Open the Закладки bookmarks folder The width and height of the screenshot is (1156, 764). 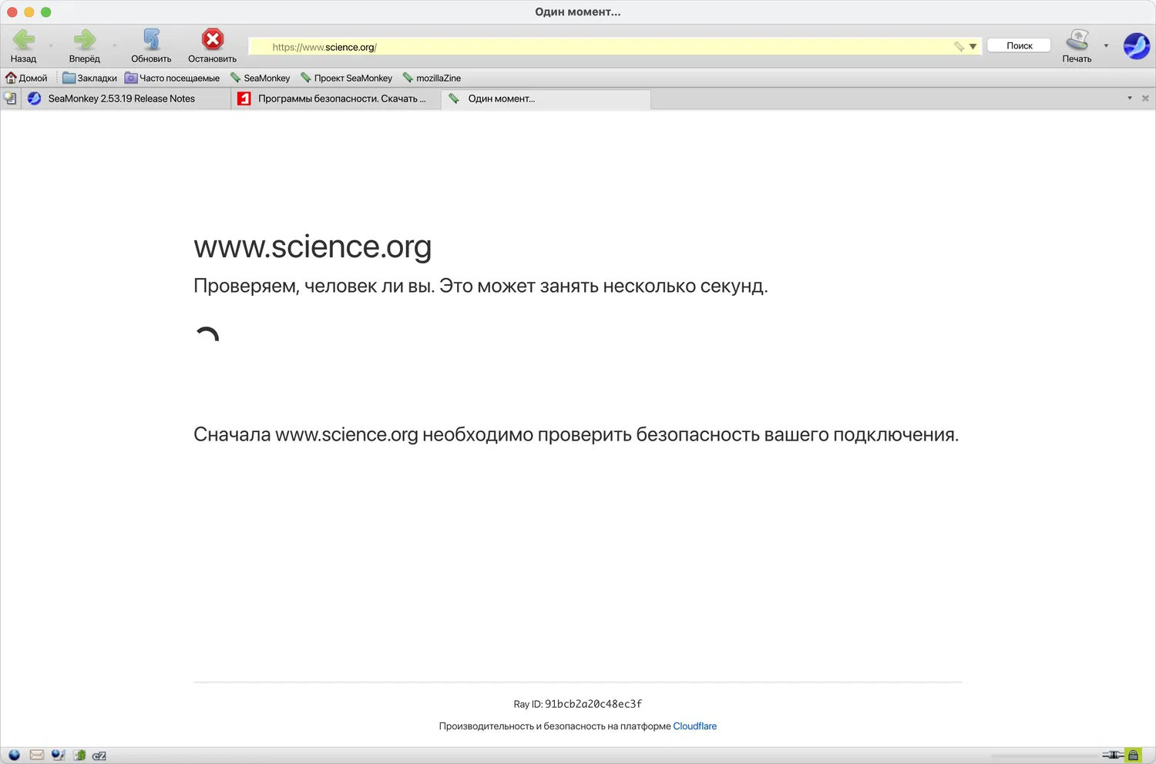point(90,78)
